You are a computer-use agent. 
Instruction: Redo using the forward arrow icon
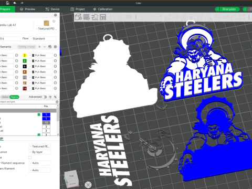pyautogui.click(x=22, y=3)
